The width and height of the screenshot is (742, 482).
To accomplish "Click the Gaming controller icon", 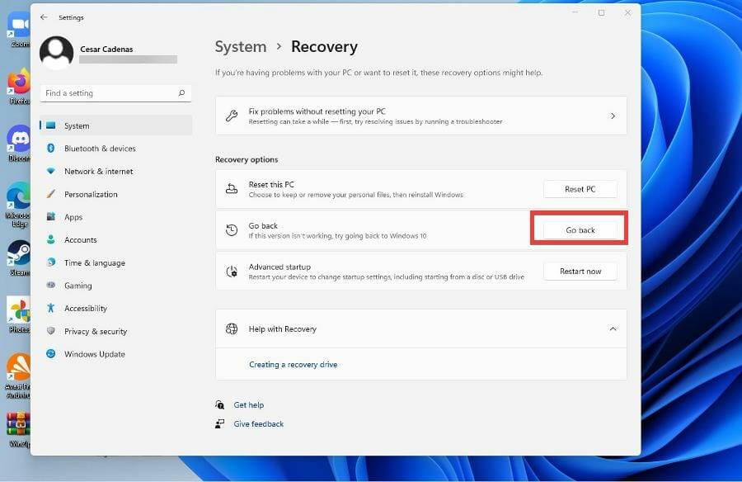I will click(51, 285).
